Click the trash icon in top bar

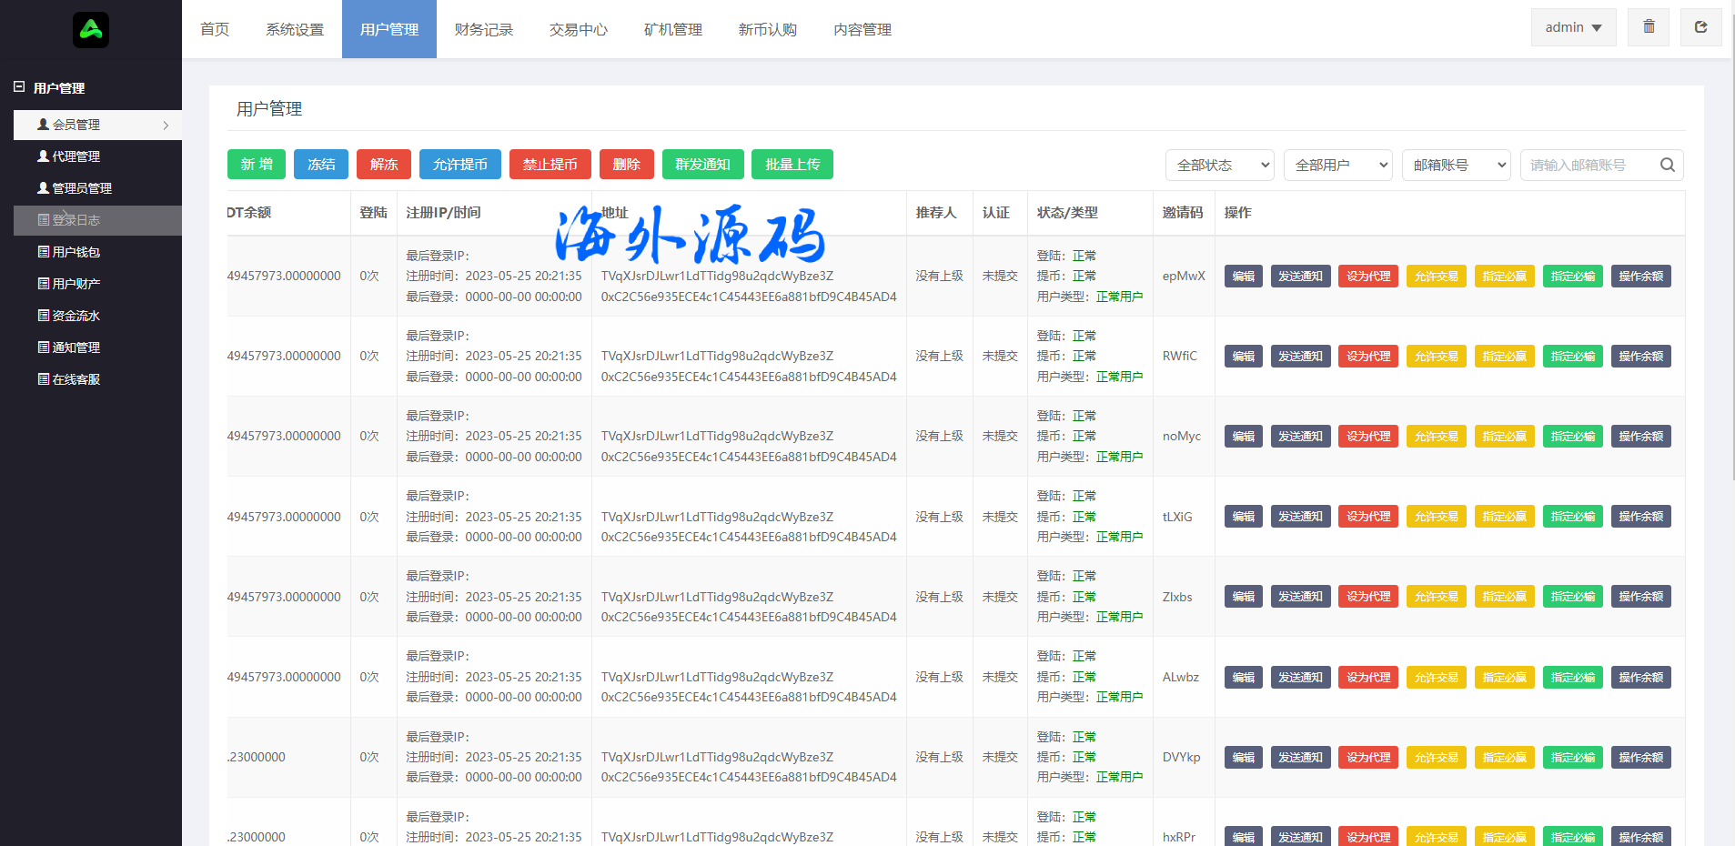pos(1649,27)
